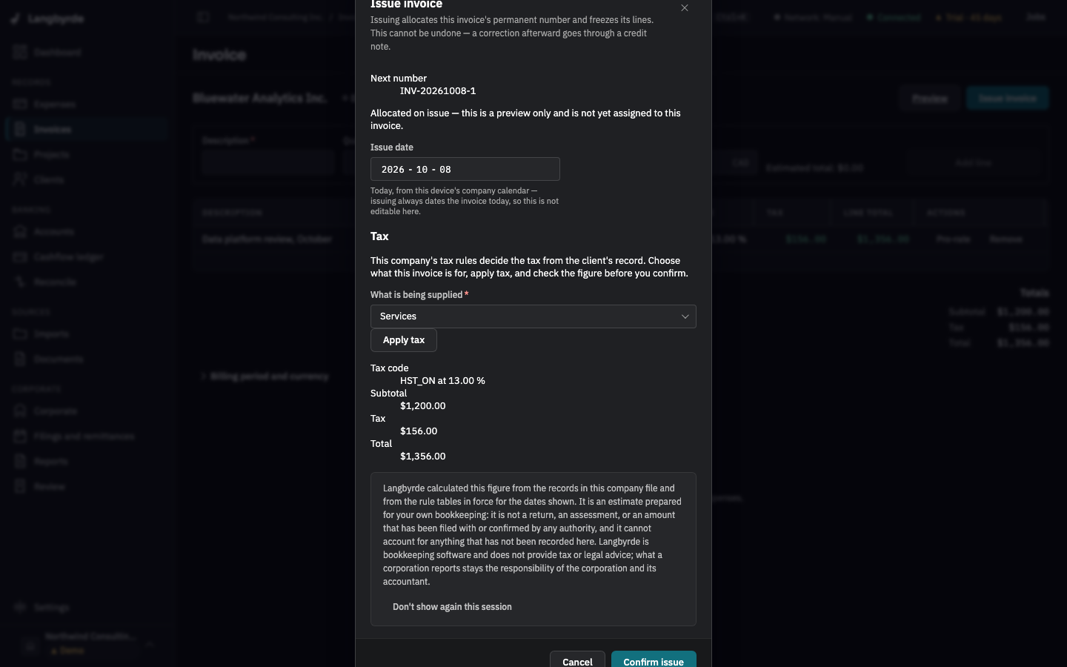Image resolution: width=1067 pixels, height=667 pixels.
Task: Open Reports in the background sidebar
Action: pyautogui.click(x=86, y=462)
